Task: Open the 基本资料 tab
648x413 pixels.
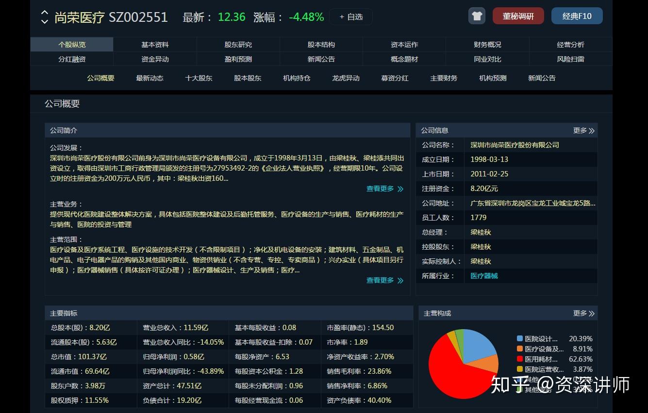Action: click(155, 45)
